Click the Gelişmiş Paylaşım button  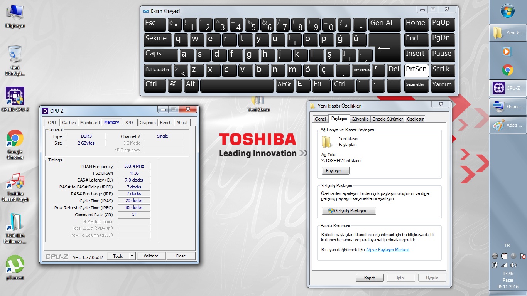click(x=349, y=211)
